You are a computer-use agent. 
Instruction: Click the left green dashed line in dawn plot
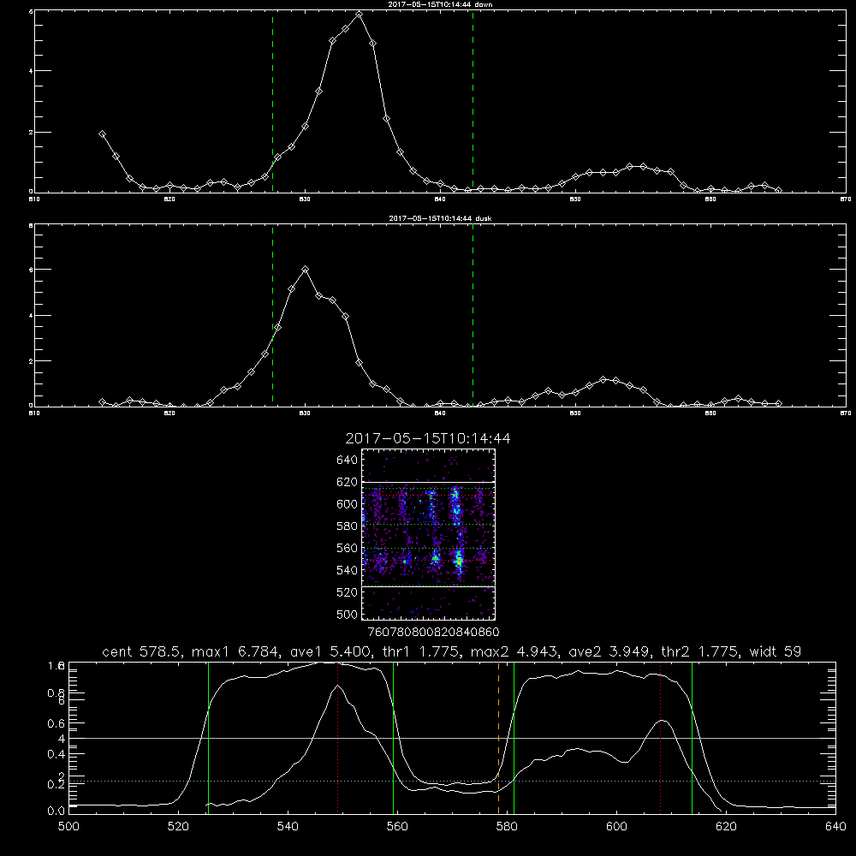click(272, 101)
